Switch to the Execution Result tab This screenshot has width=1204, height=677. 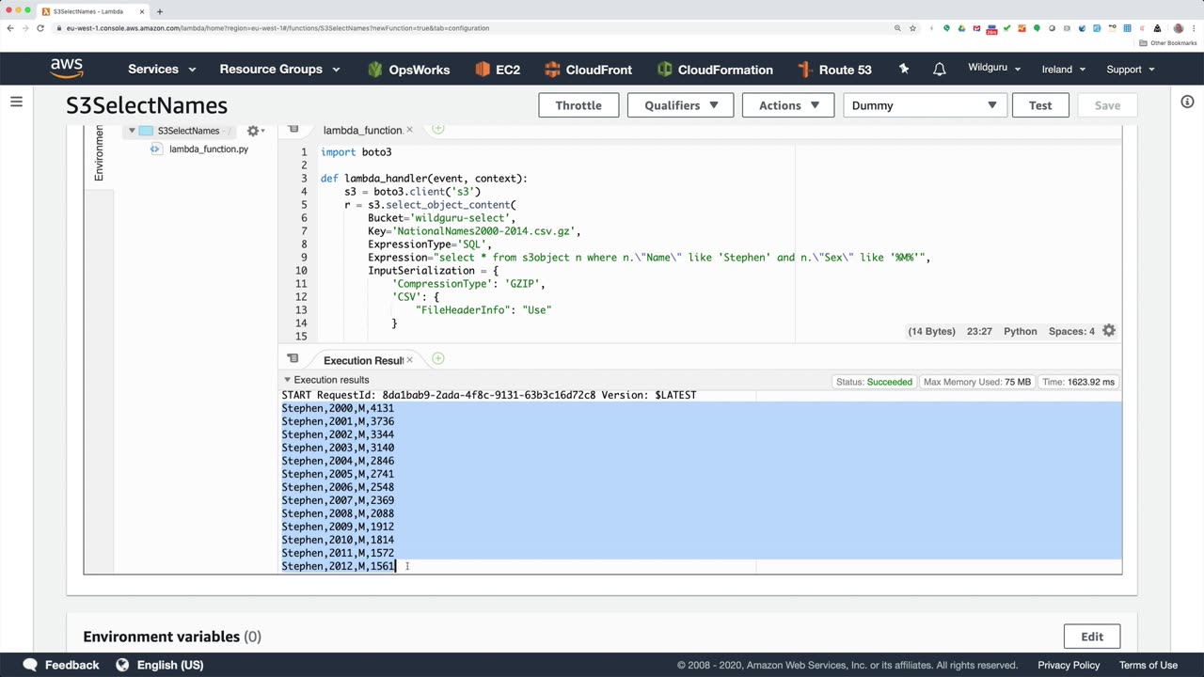tap(362, 360)
